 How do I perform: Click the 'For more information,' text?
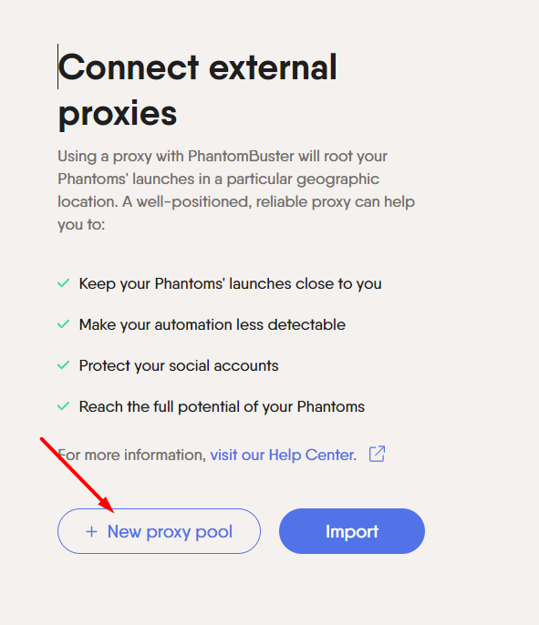pos(132,455)
